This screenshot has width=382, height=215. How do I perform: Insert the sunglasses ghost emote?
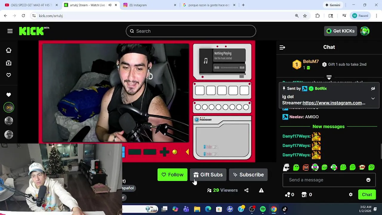click(286, 167)
